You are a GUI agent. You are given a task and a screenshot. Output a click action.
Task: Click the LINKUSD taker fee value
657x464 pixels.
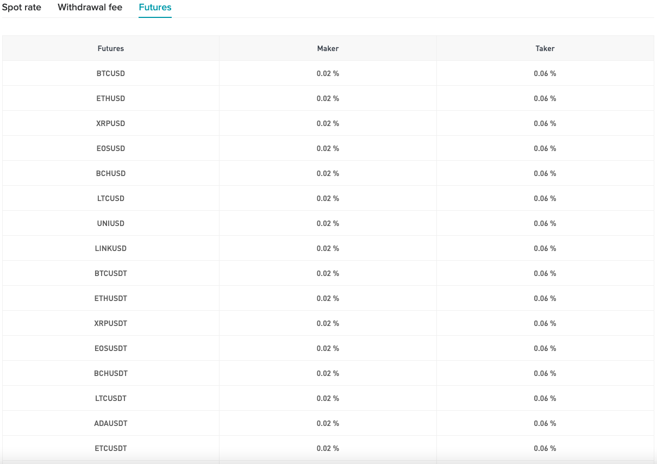pyautogui.click(x=545, y=248)
